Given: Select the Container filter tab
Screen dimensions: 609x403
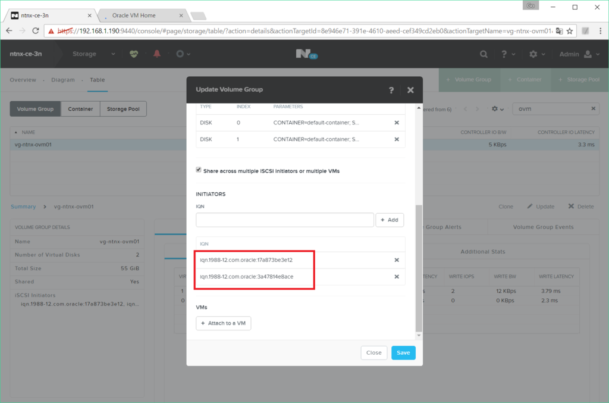Looking at the screenshot, I should (x=80, y=109).
